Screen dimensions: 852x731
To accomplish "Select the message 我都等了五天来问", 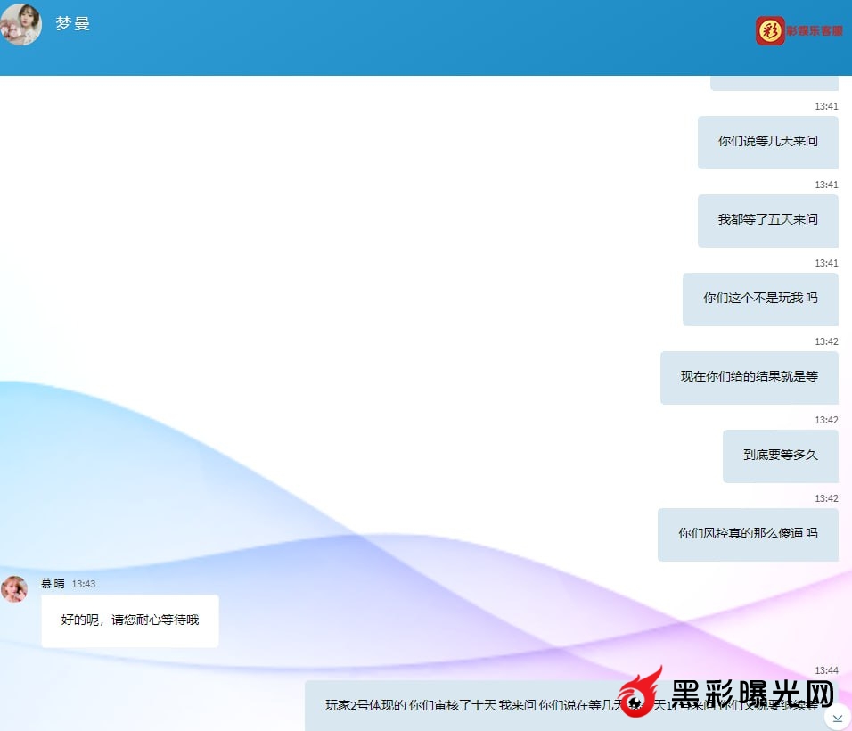I will pos(767,220).
